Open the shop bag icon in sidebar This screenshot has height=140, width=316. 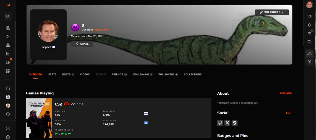(x=8, y=137)
